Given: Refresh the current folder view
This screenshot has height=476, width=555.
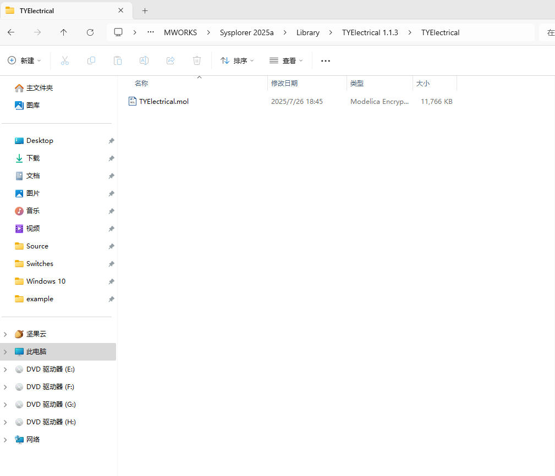Looking at the screenshot, I should click(x=90, y=32).
